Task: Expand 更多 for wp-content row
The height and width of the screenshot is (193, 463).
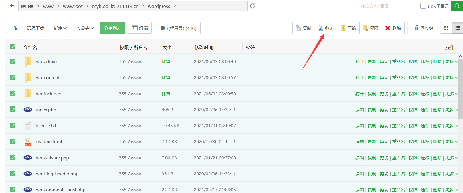Action: pos(451,77)
